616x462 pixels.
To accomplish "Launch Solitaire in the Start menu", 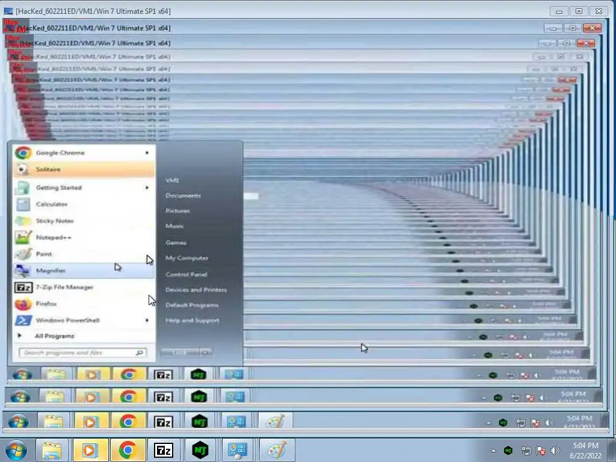I will coord(84,169).
